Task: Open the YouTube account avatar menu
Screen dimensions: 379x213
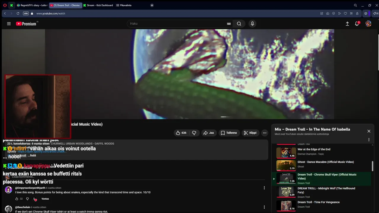Action: (368, 24)
